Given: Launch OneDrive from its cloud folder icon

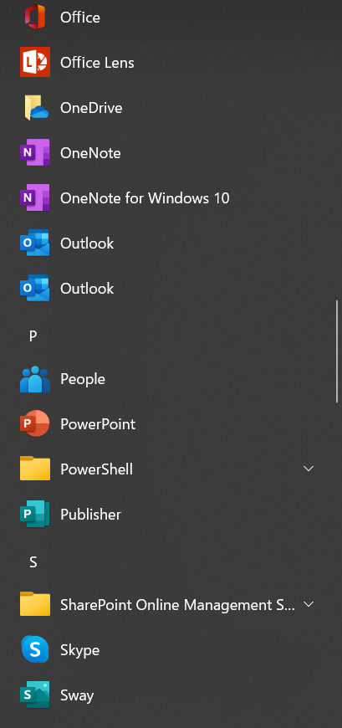Looking at the screenshot, I should coord(36,107).
